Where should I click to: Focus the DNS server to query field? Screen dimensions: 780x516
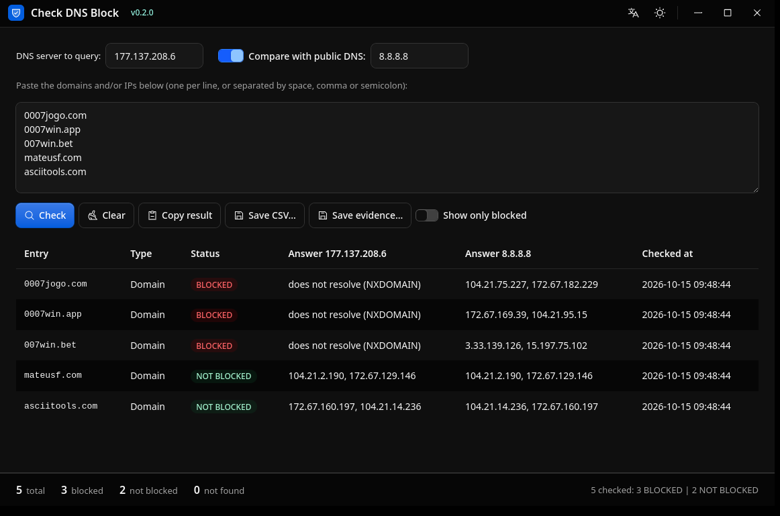coord(154,56)
